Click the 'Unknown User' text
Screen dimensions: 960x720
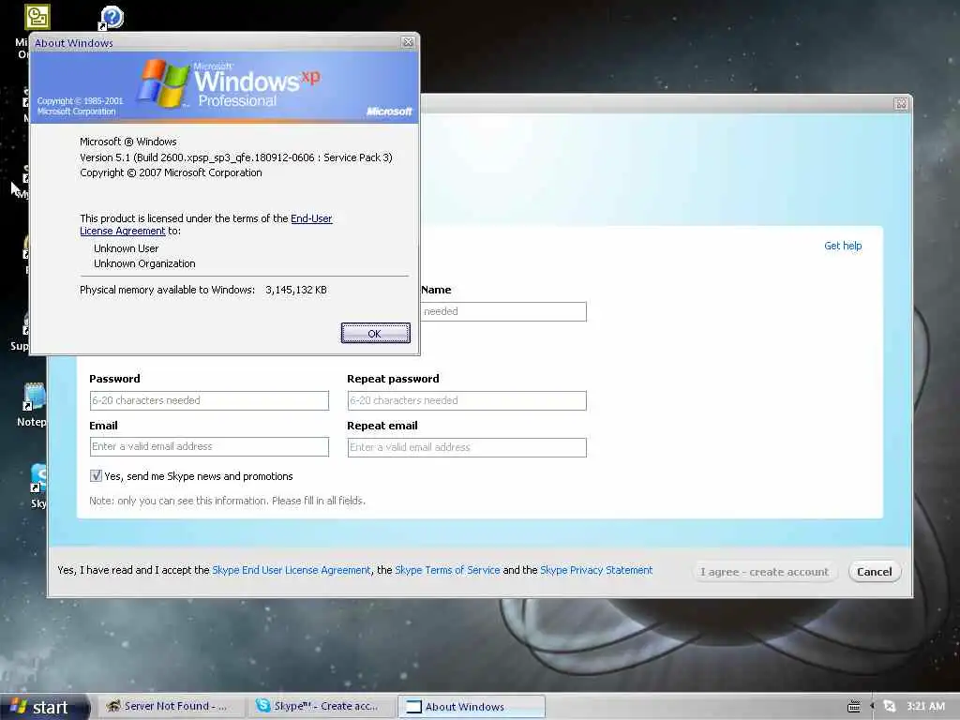pos(127,247)
